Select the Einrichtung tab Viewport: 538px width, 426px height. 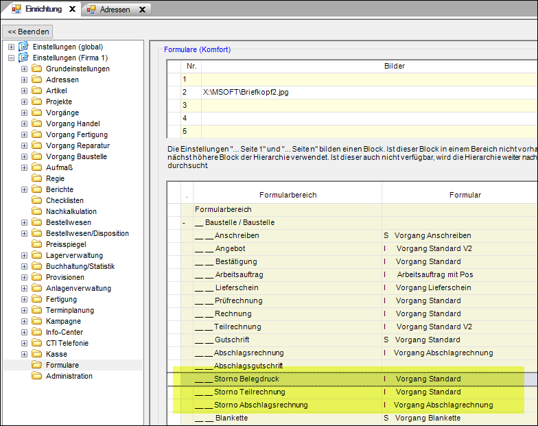[x=43, y=10]
